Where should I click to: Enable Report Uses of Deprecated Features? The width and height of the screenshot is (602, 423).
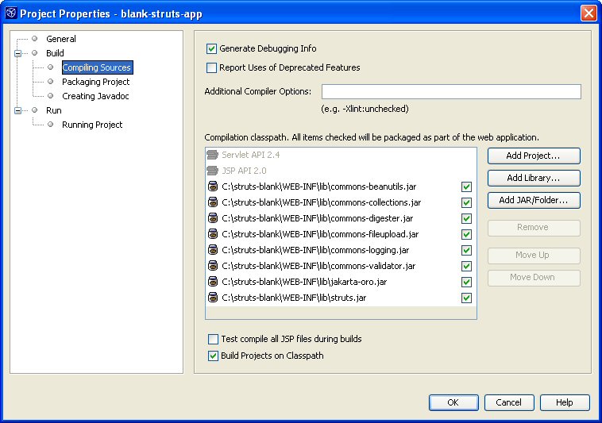click(211, 68)
